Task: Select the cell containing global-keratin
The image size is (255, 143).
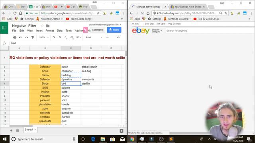Action: click(91, 67)
